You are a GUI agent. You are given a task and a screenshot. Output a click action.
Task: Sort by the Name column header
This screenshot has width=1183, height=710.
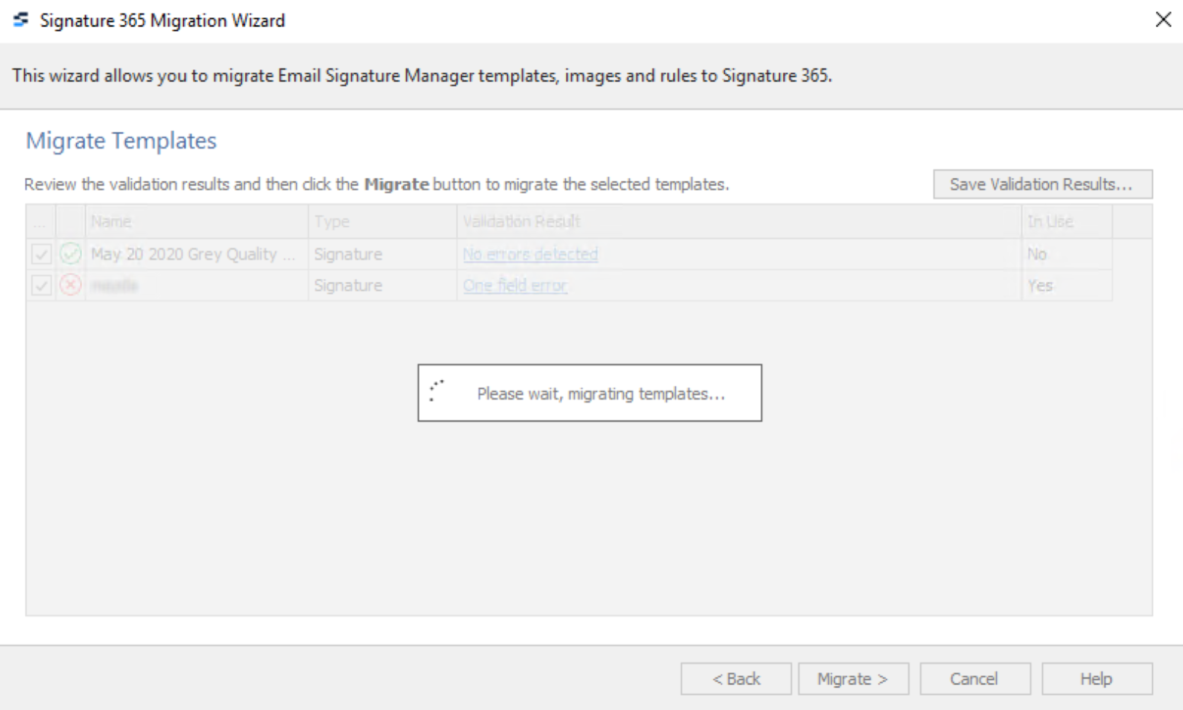(x=197, y=222)
